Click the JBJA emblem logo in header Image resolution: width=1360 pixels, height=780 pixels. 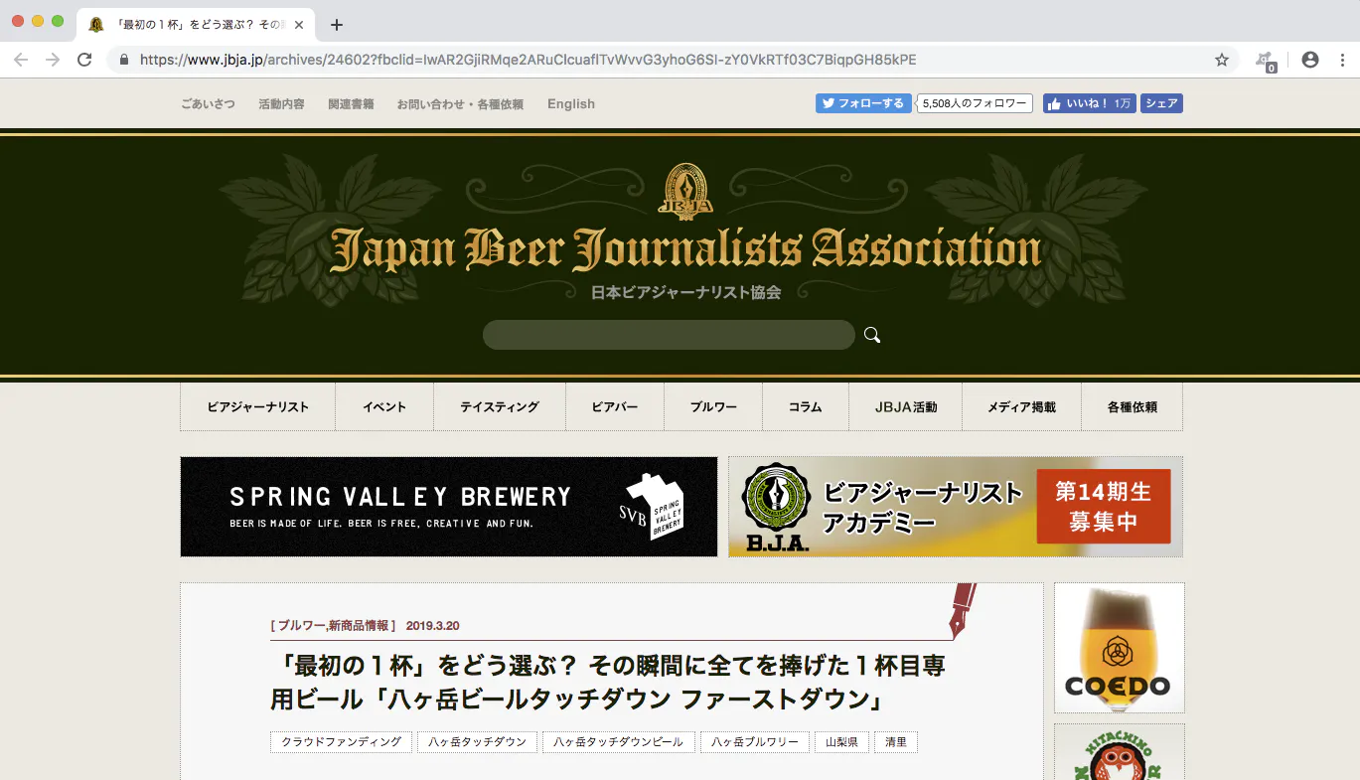[x=685, y=190]
